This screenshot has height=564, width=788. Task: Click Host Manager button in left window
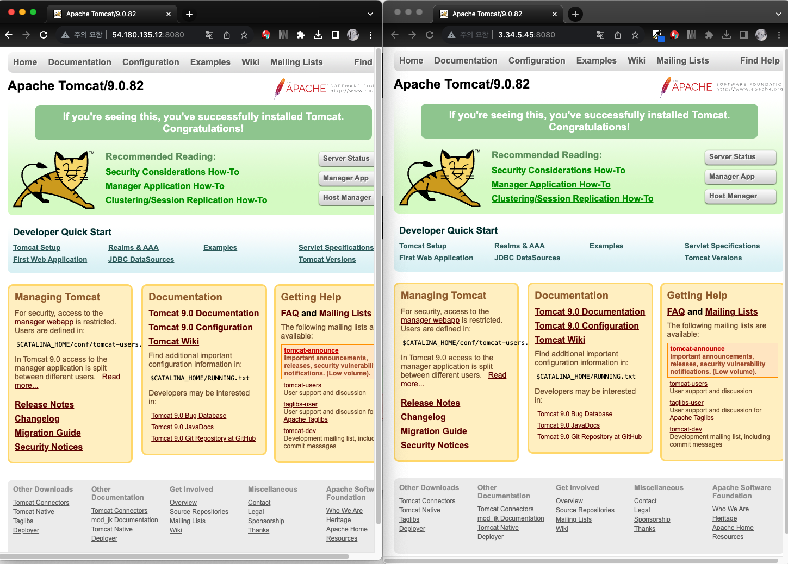(x=346, y=198)
